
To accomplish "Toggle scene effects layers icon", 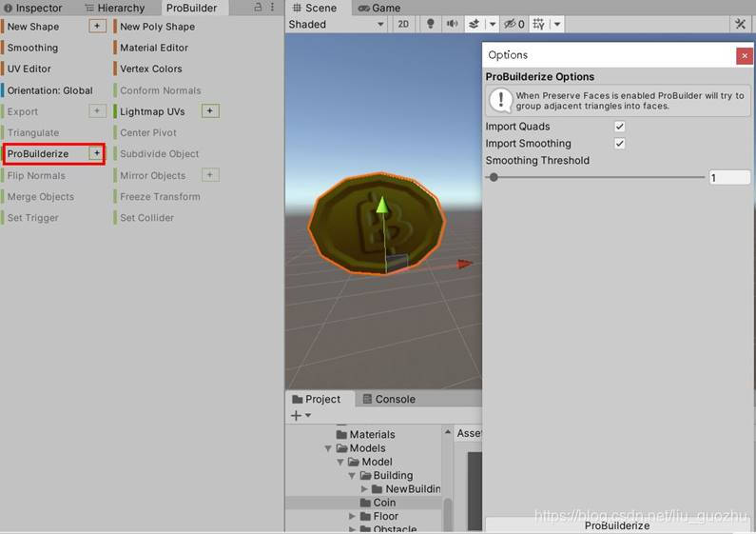I will [x=474, y=24].
